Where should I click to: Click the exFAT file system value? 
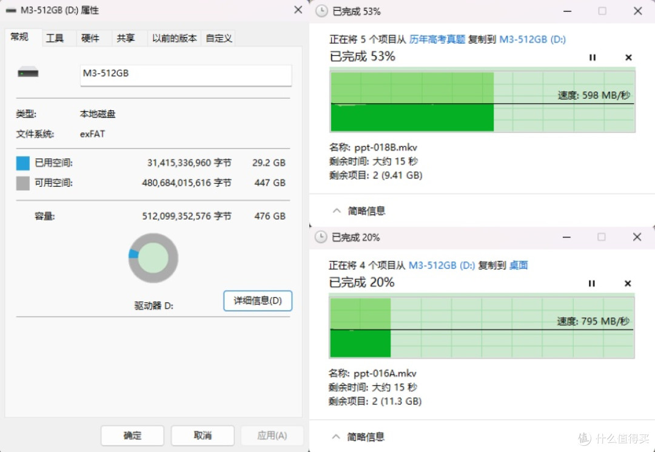pyautogui.click(x=92, y=134)
